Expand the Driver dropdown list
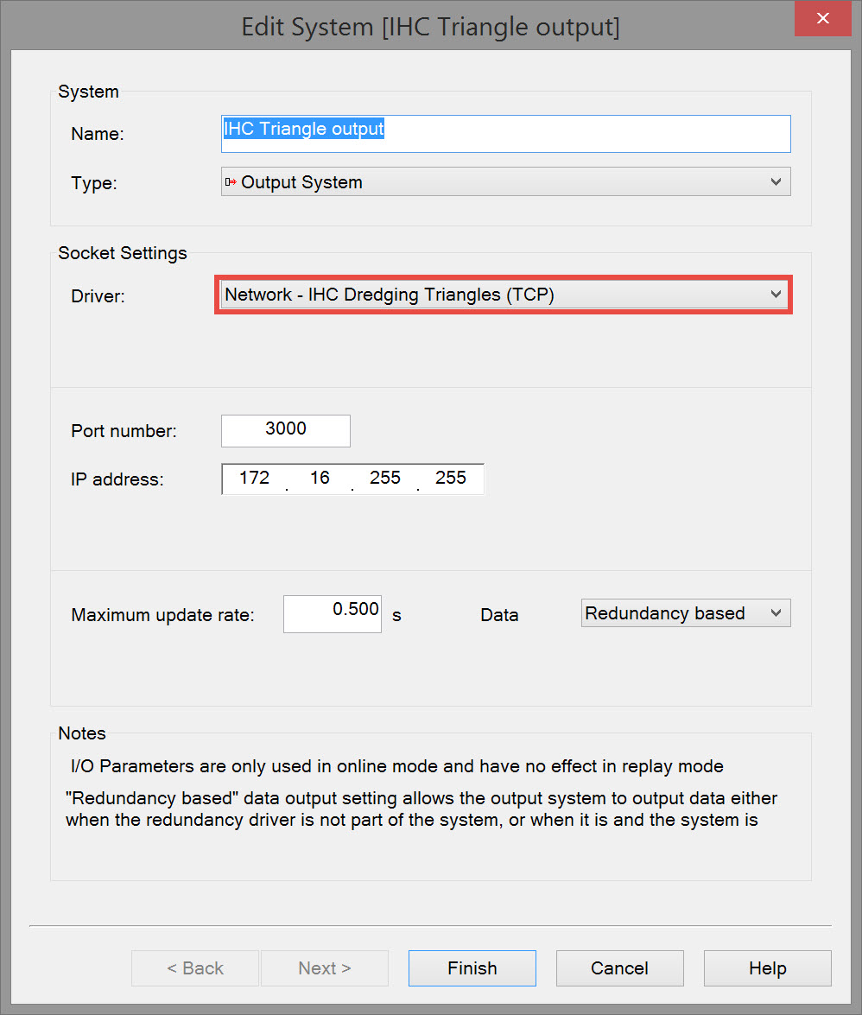The image size is (862, 1015). pos(775,295)
